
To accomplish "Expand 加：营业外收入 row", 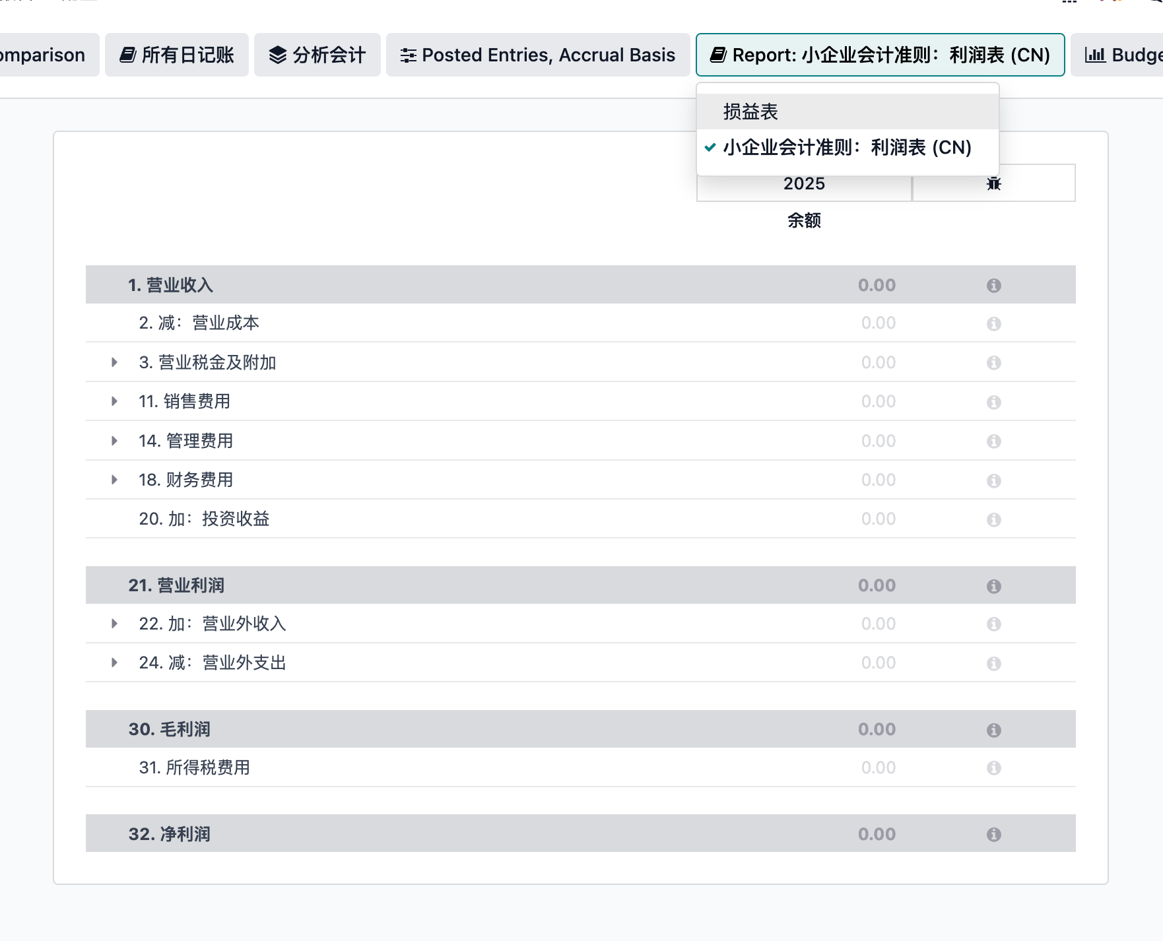I will pyautogui.click(x=114, y=624).
